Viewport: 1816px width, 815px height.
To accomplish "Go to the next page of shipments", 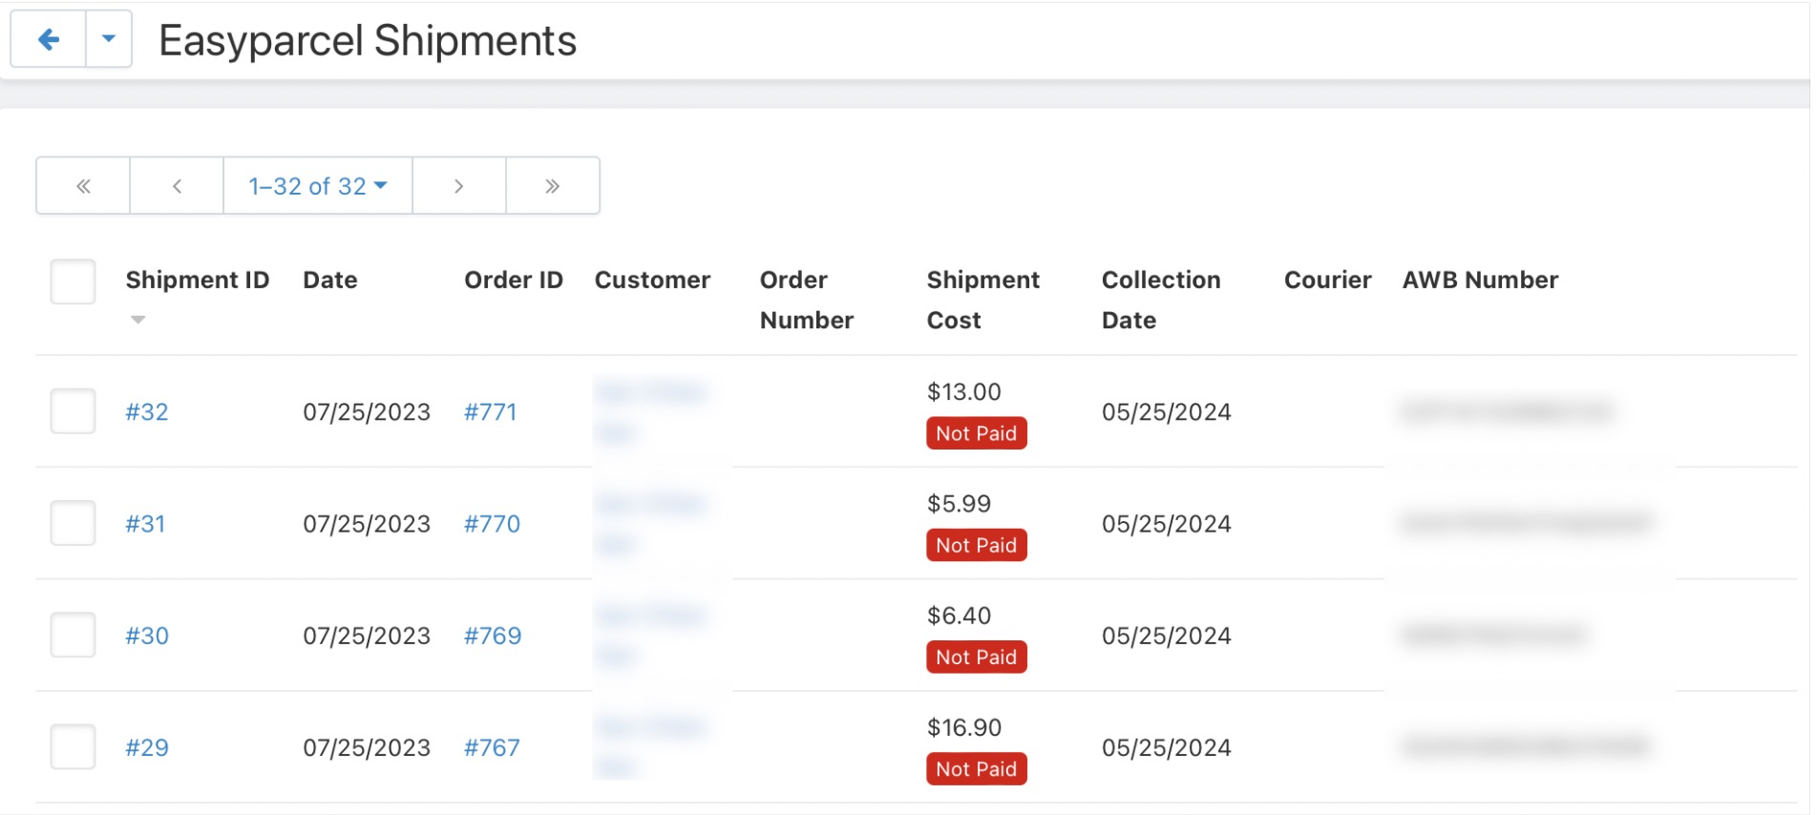I will coord(459,186).
